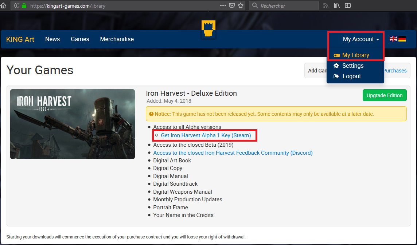Click the Digital Manual item
This screenshot has width=417, height=245.
click(171, 176)
